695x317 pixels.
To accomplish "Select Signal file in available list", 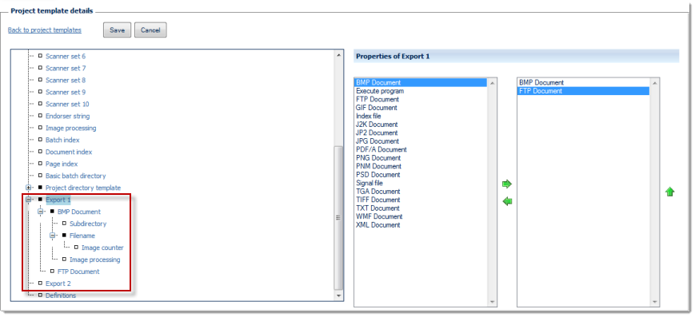I will 420,183.
